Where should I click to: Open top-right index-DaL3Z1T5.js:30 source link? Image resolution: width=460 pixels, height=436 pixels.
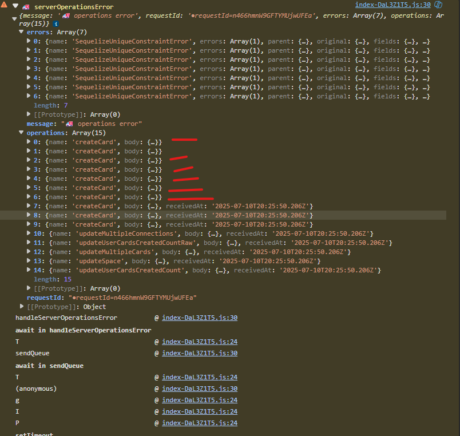click(x=392, y=5)
